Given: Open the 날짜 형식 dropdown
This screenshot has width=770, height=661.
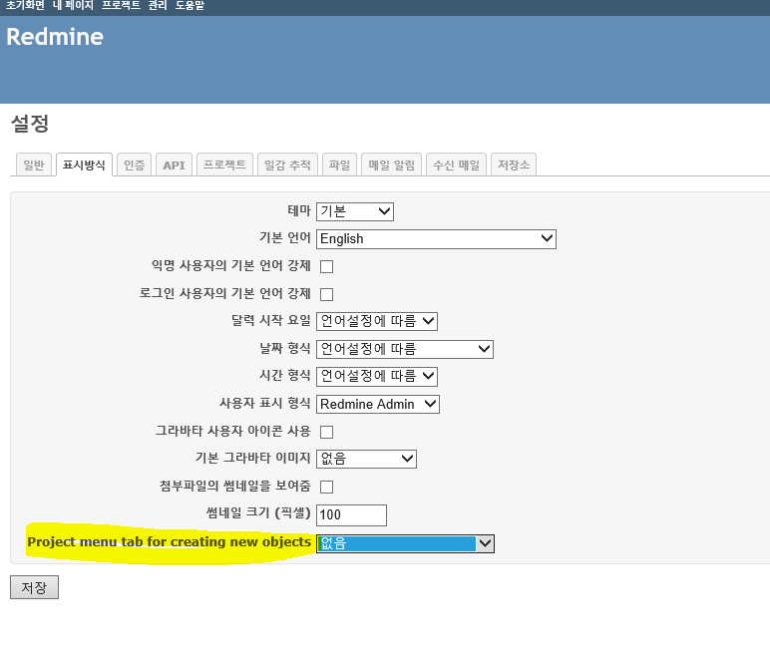Looking at the screenshot, I should click(404, 349).
